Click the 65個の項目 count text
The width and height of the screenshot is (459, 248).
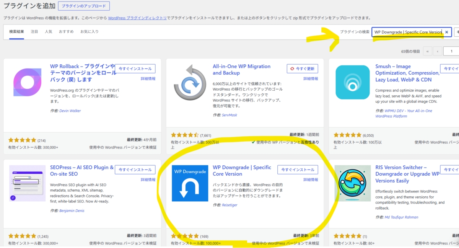[410, 51]
